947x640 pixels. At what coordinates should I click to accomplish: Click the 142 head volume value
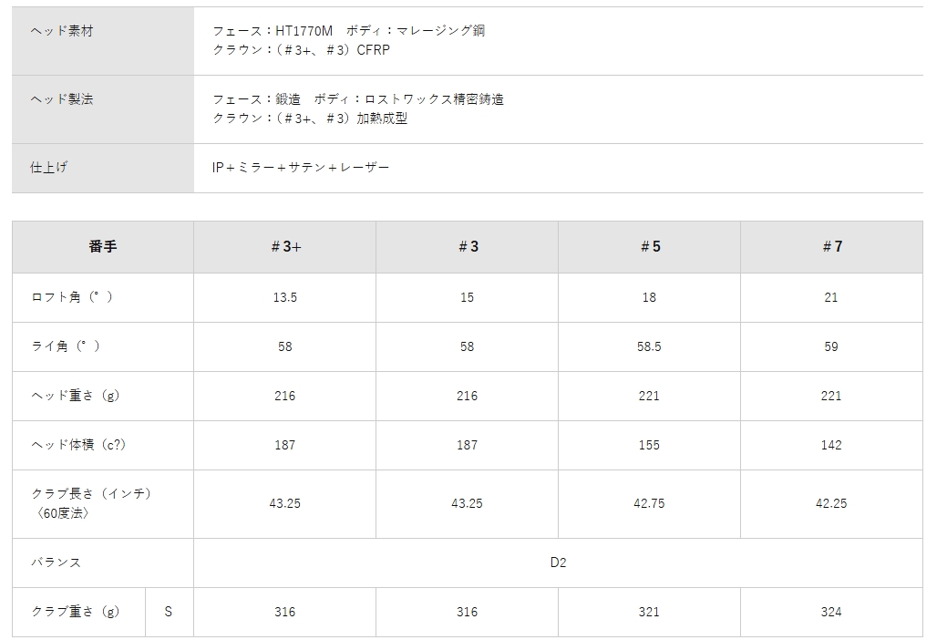pyautogui.click(x=831, y=445)
